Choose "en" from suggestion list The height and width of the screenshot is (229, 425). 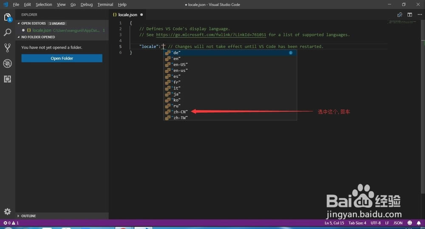pyautogui.click(x=230, y=59)
